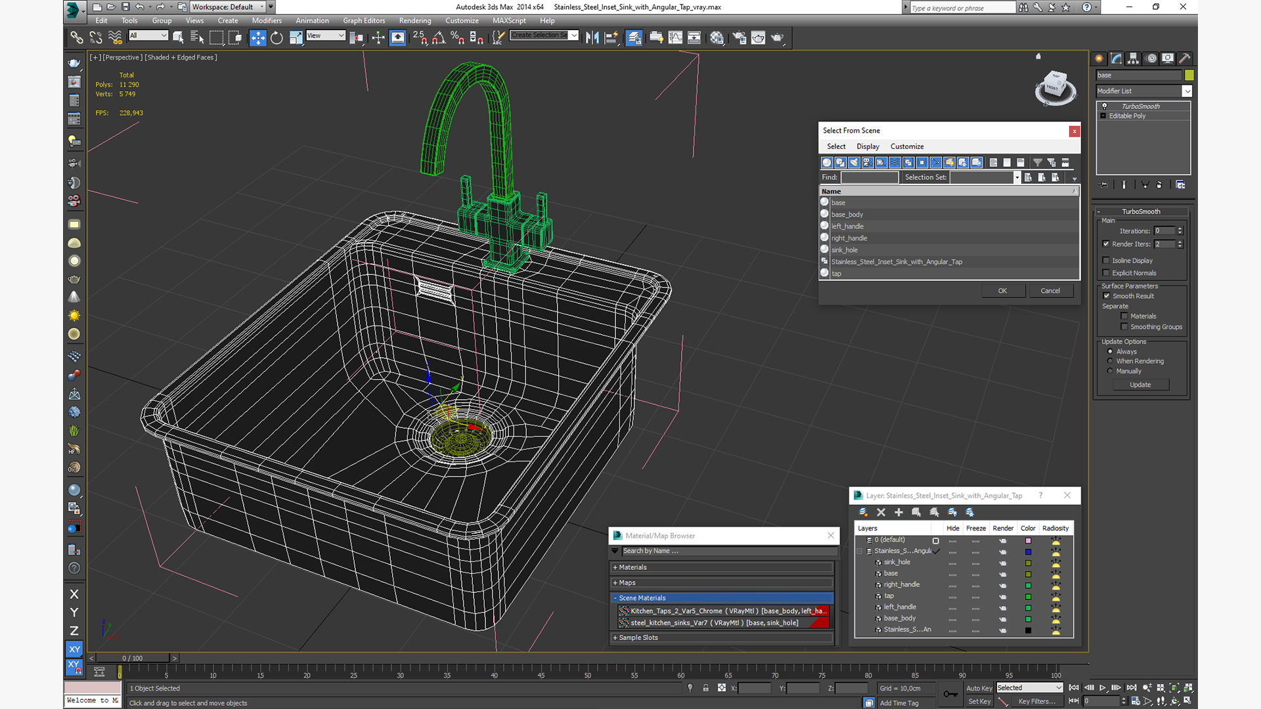Open the MAXScript menu
The image size is (1261, 709).
(509, 20)
